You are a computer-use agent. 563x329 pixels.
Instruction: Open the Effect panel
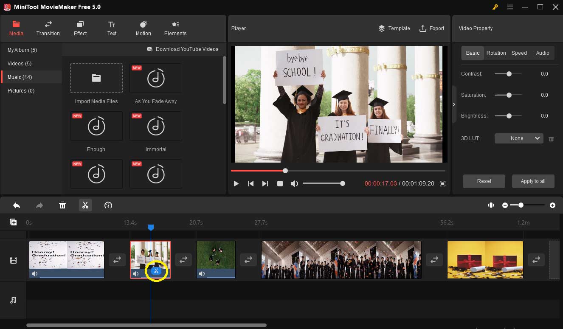[x=80, y=28]
